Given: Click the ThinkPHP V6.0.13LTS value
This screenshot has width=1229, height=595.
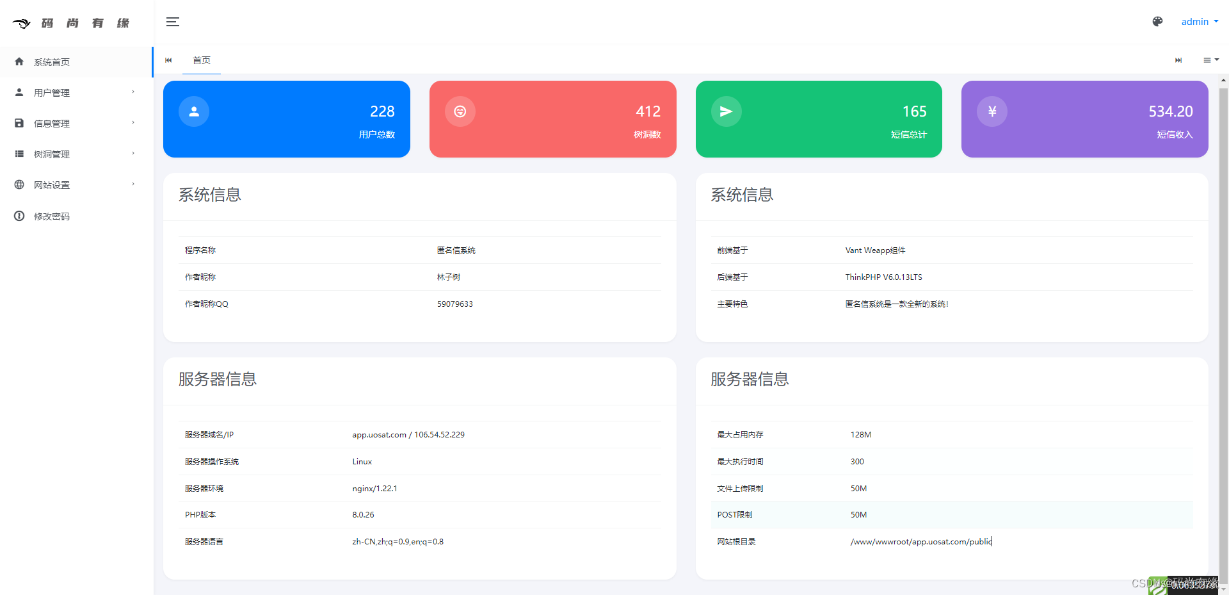Looking at the screenshot, I should point(883,277).
